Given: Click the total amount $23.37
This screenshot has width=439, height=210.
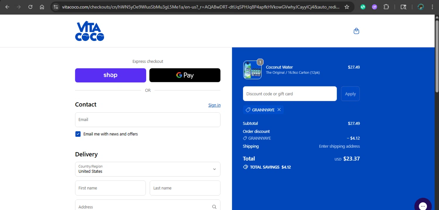Looking at the screenshot, I should (x=351, y=159).
